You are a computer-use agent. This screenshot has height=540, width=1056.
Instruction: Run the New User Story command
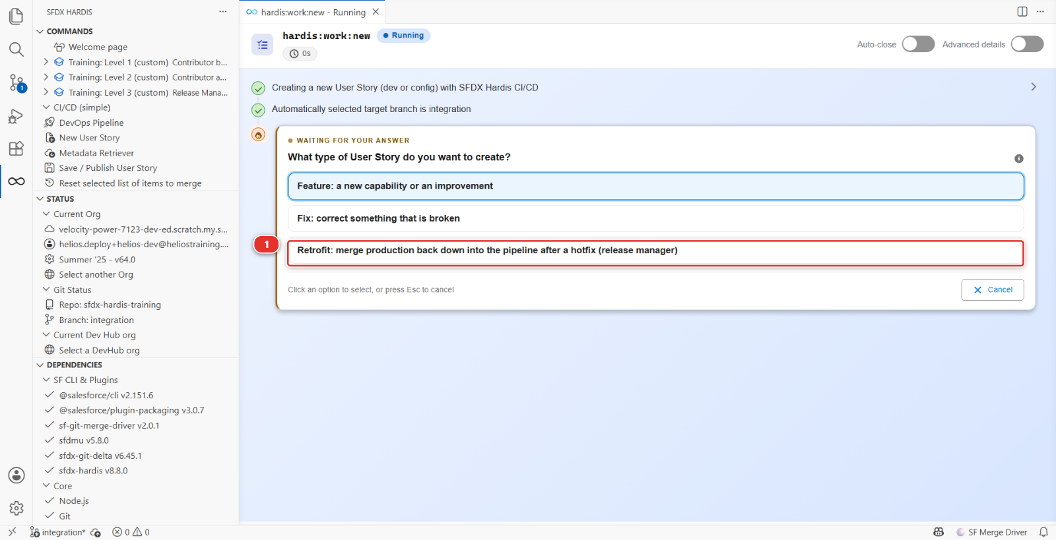tap(89, 138)
